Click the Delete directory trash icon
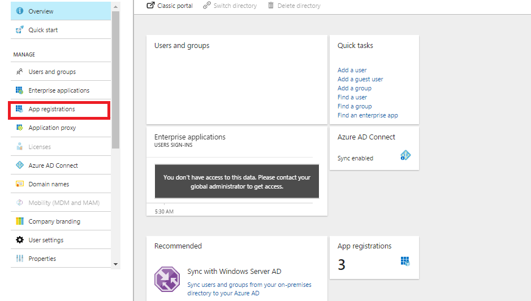 click(270, 6)
